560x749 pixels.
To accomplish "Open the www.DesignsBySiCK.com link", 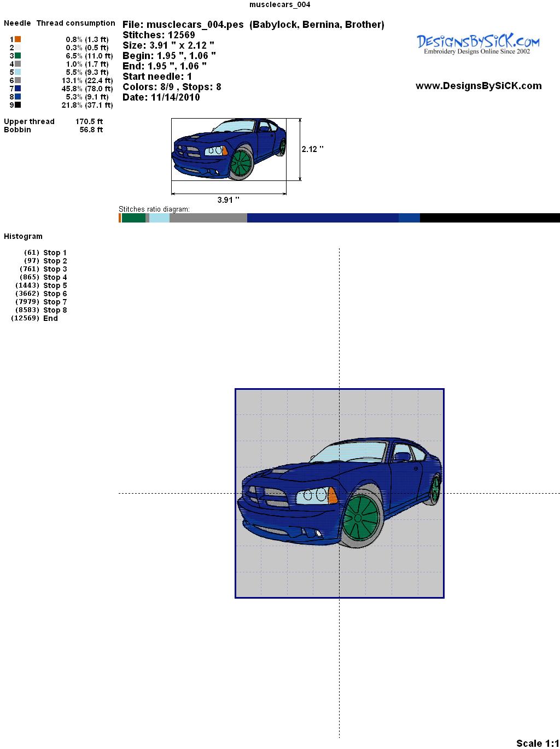I will (x=479, y=86).
